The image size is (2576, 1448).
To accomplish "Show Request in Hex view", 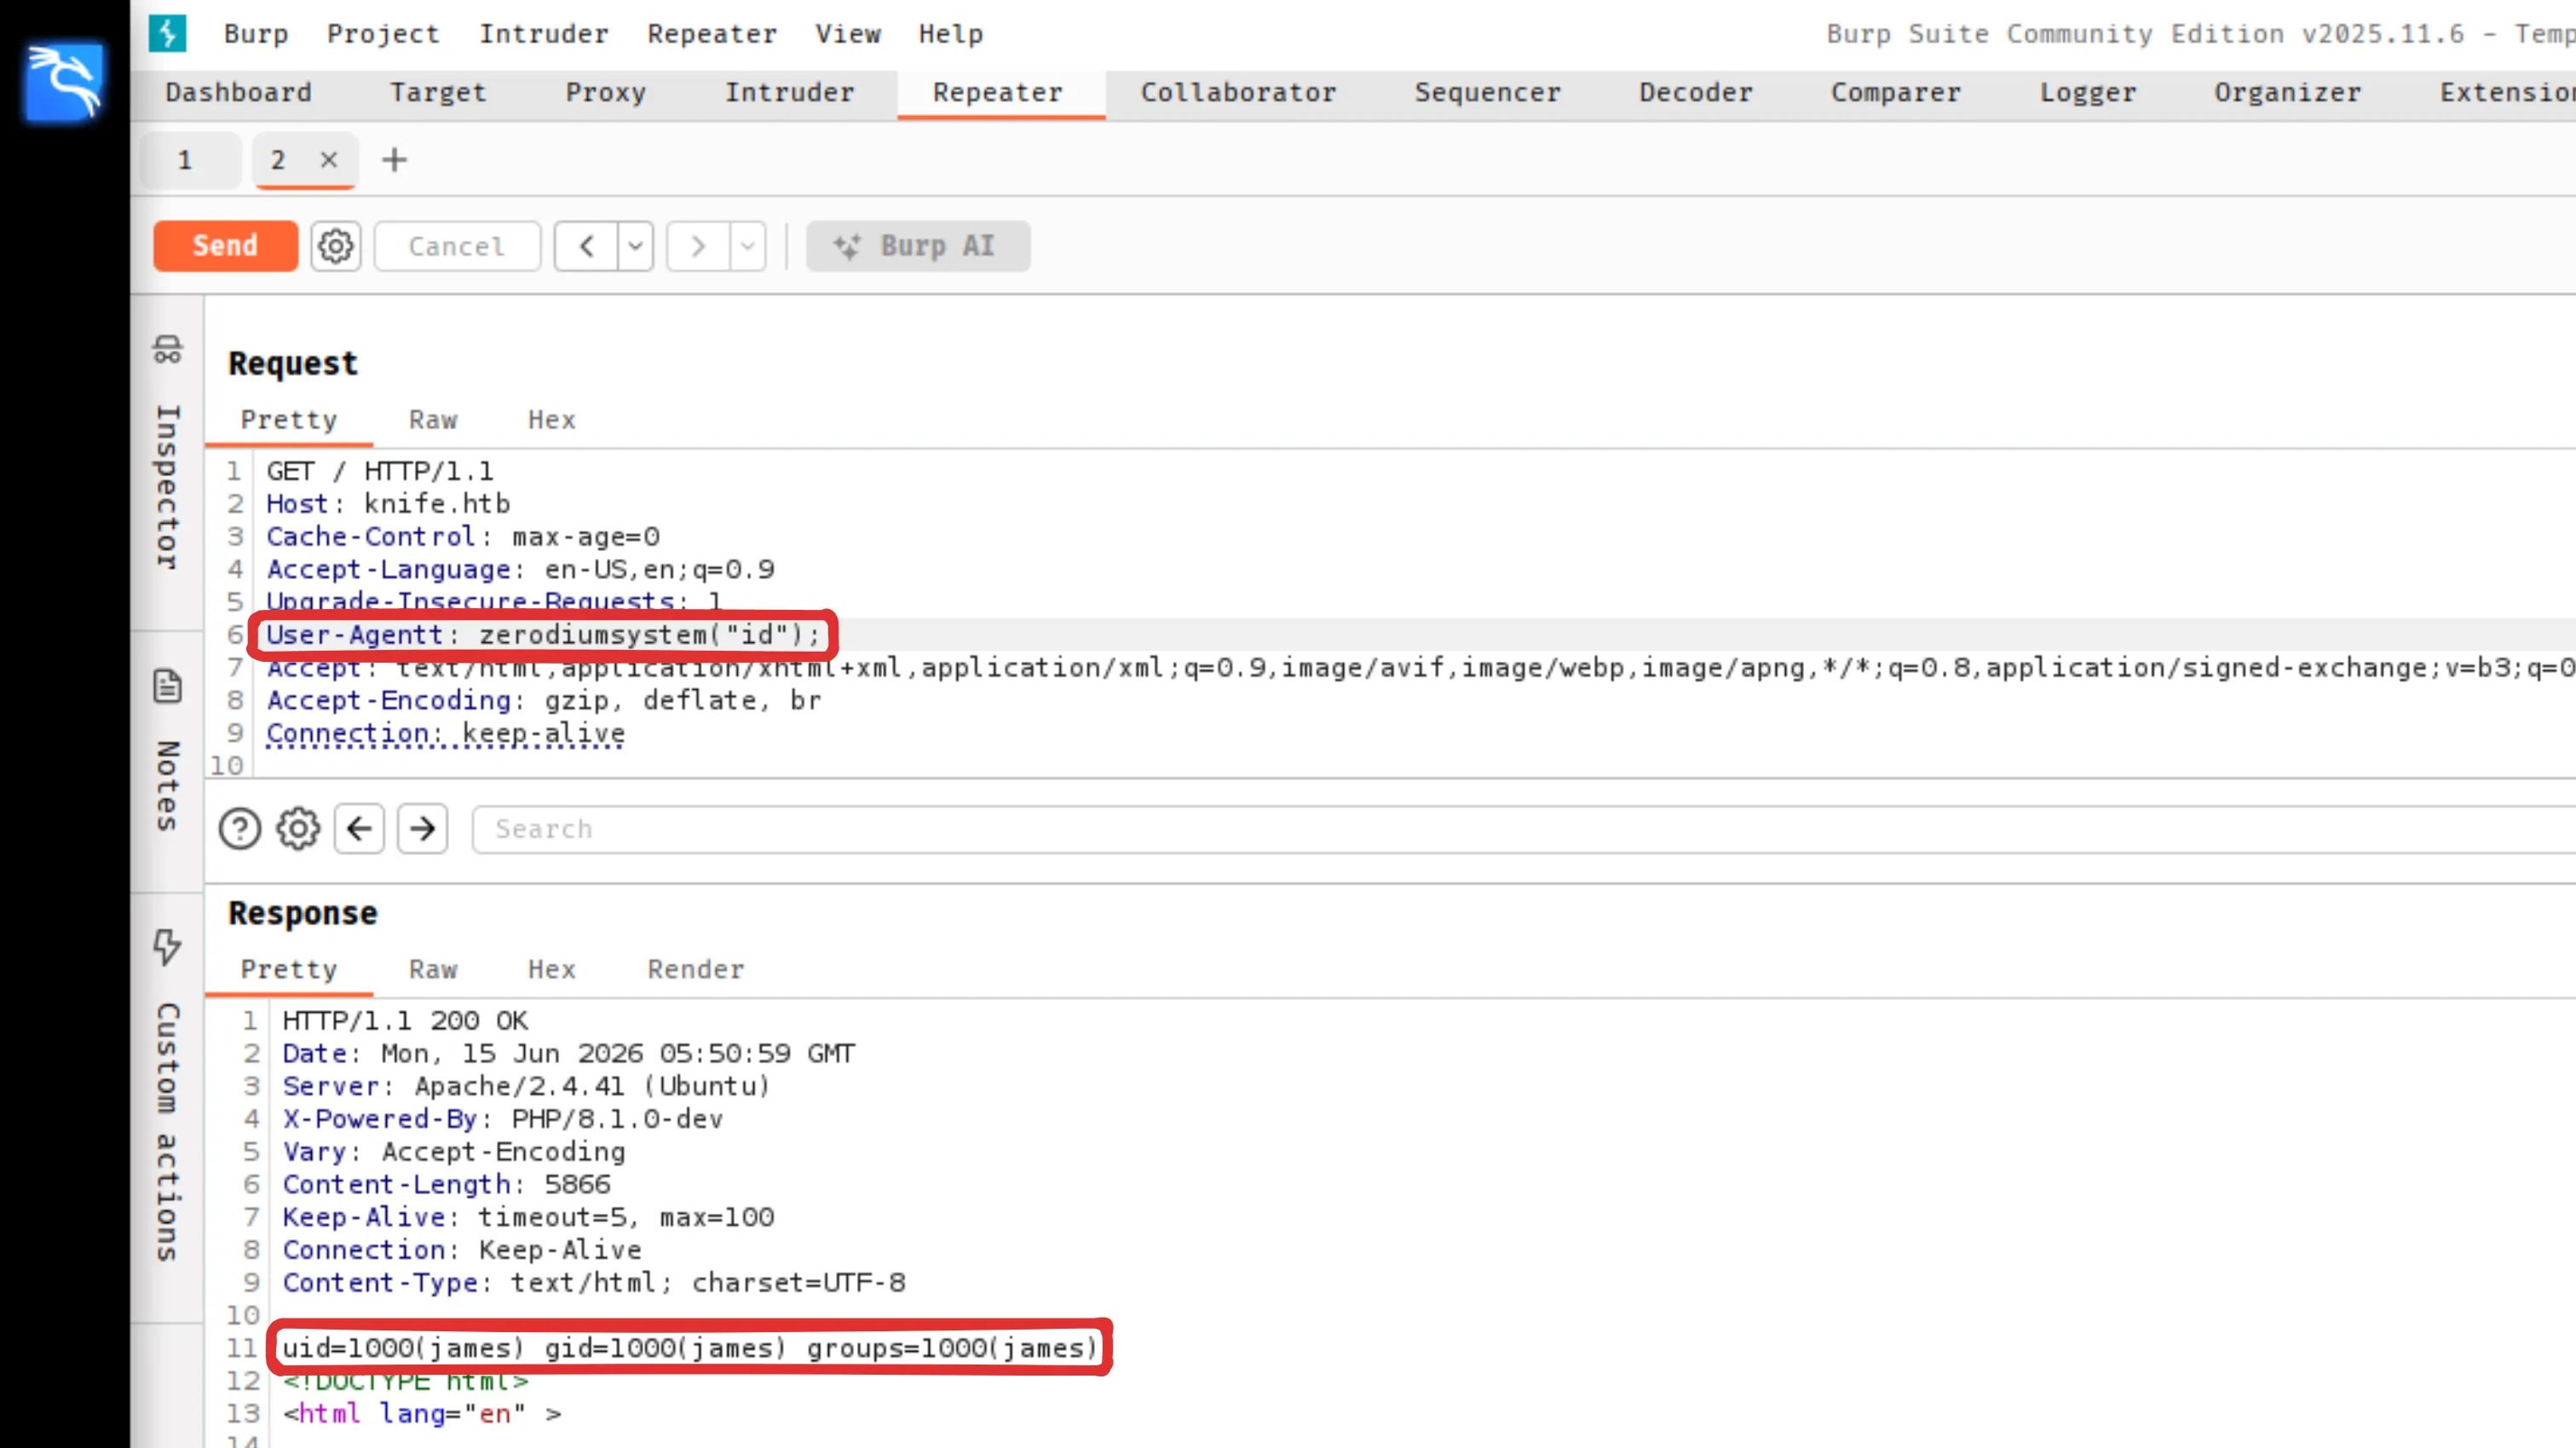I will (x=552, y=421).
